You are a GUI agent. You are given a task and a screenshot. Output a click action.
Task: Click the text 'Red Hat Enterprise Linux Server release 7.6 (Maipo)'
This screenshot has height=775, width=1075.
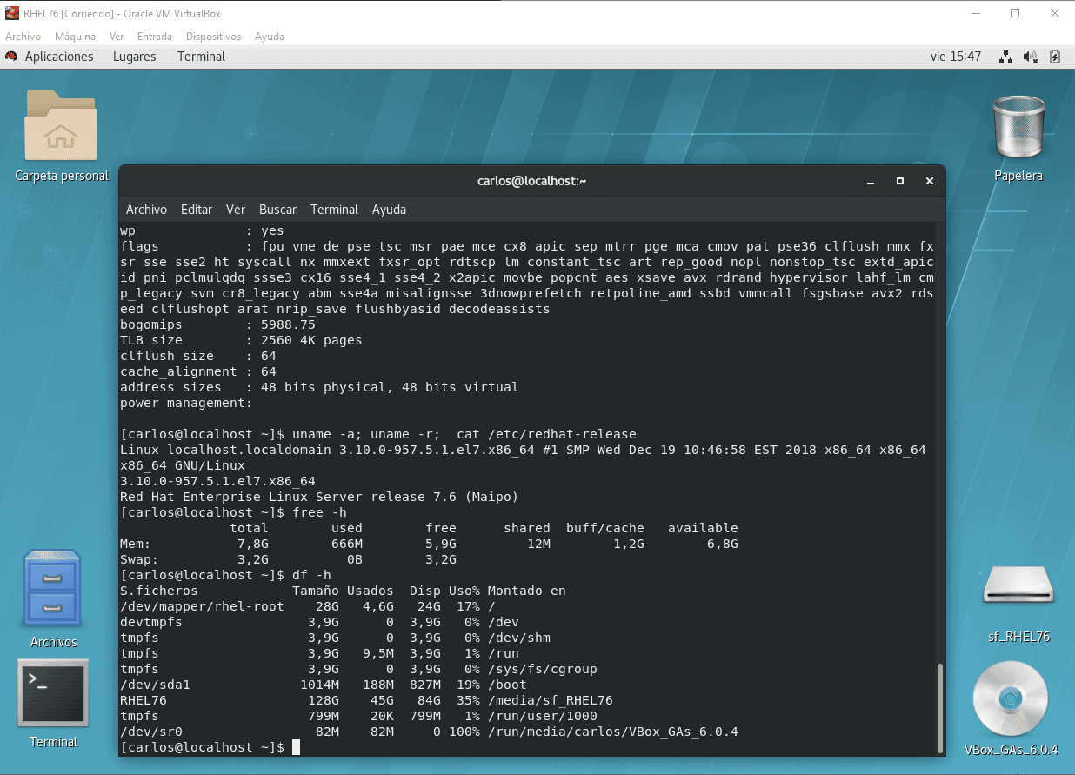click(x=319, y=497)
